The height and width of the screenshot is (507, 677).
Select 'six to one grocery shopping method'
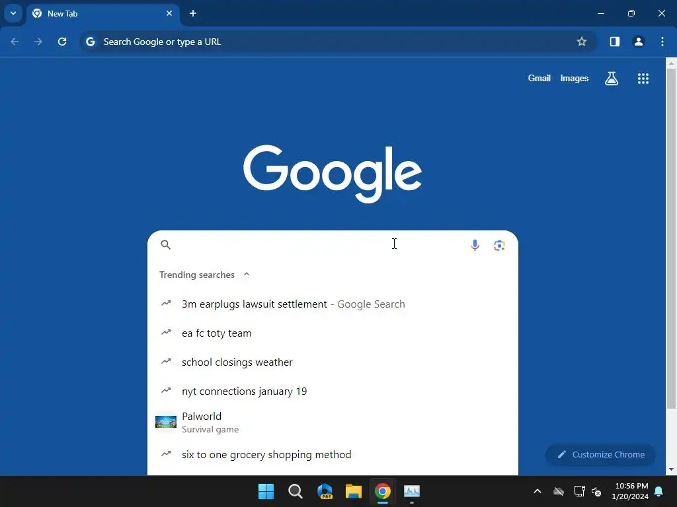(333, 454)
